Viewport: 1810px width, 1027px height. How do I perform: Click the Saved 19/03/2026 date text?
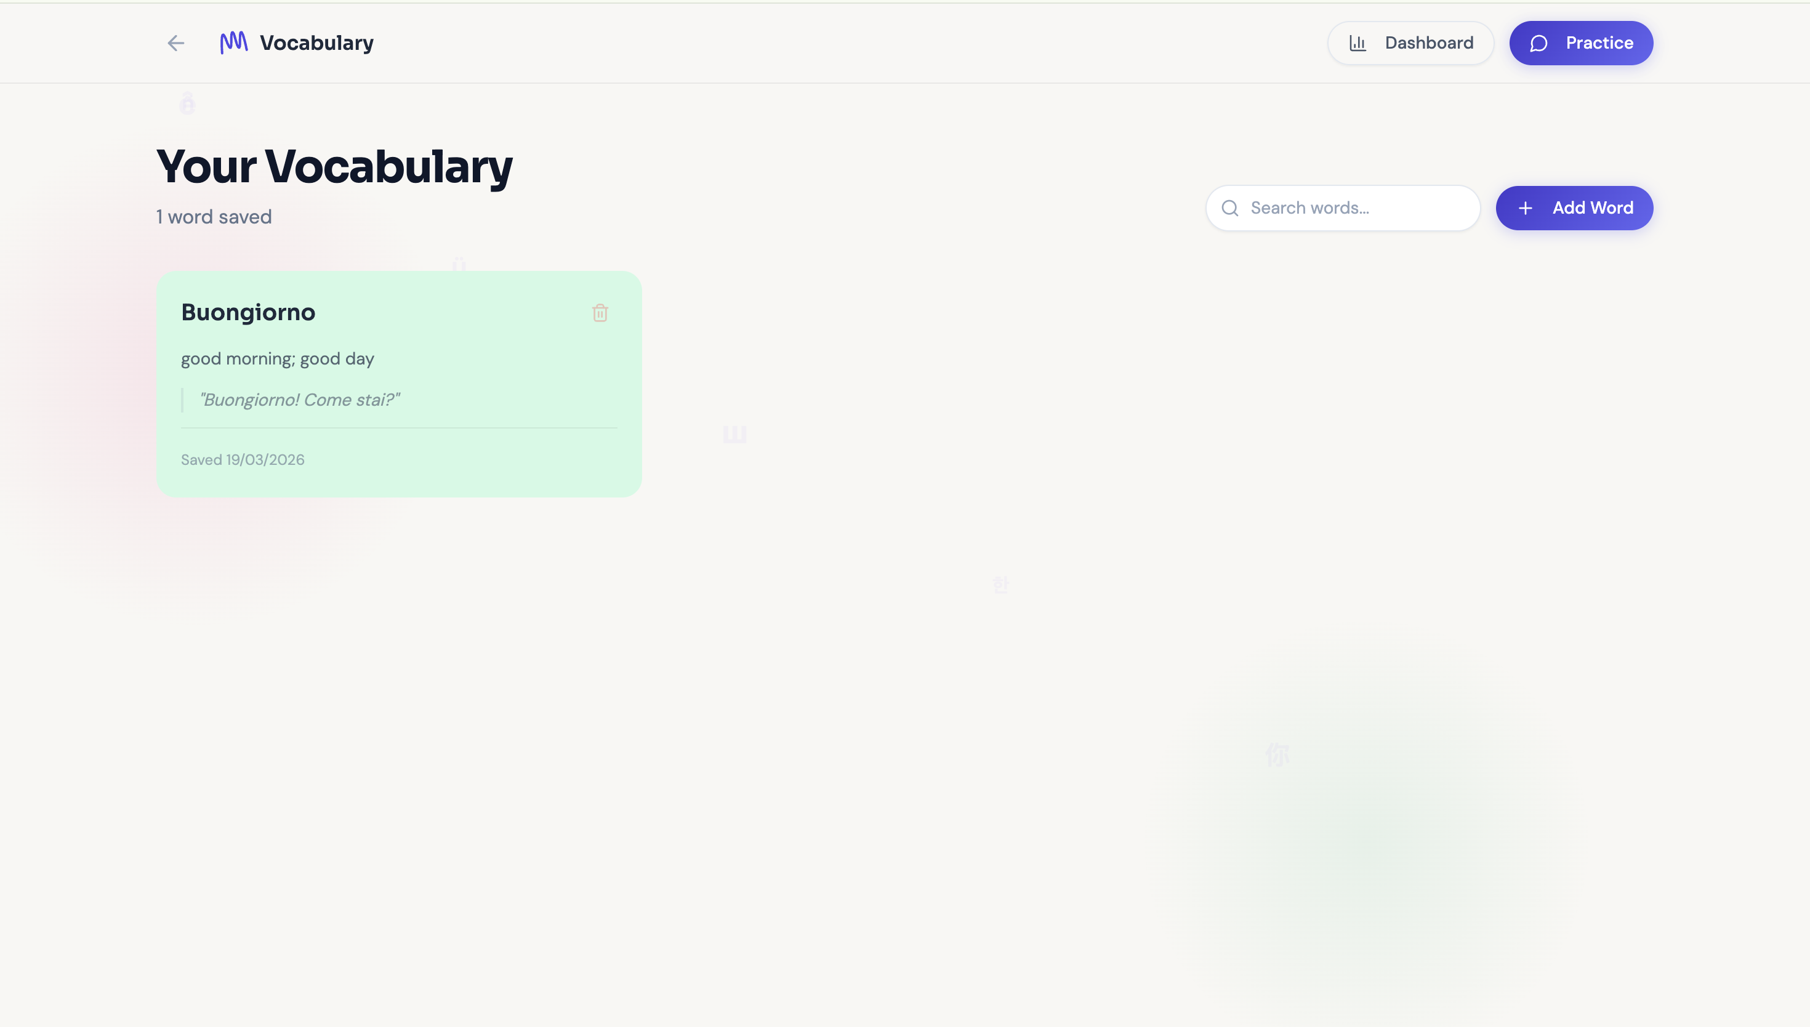[243, 459]
